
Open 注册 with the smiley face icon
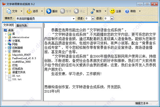[x=112, y=11]
